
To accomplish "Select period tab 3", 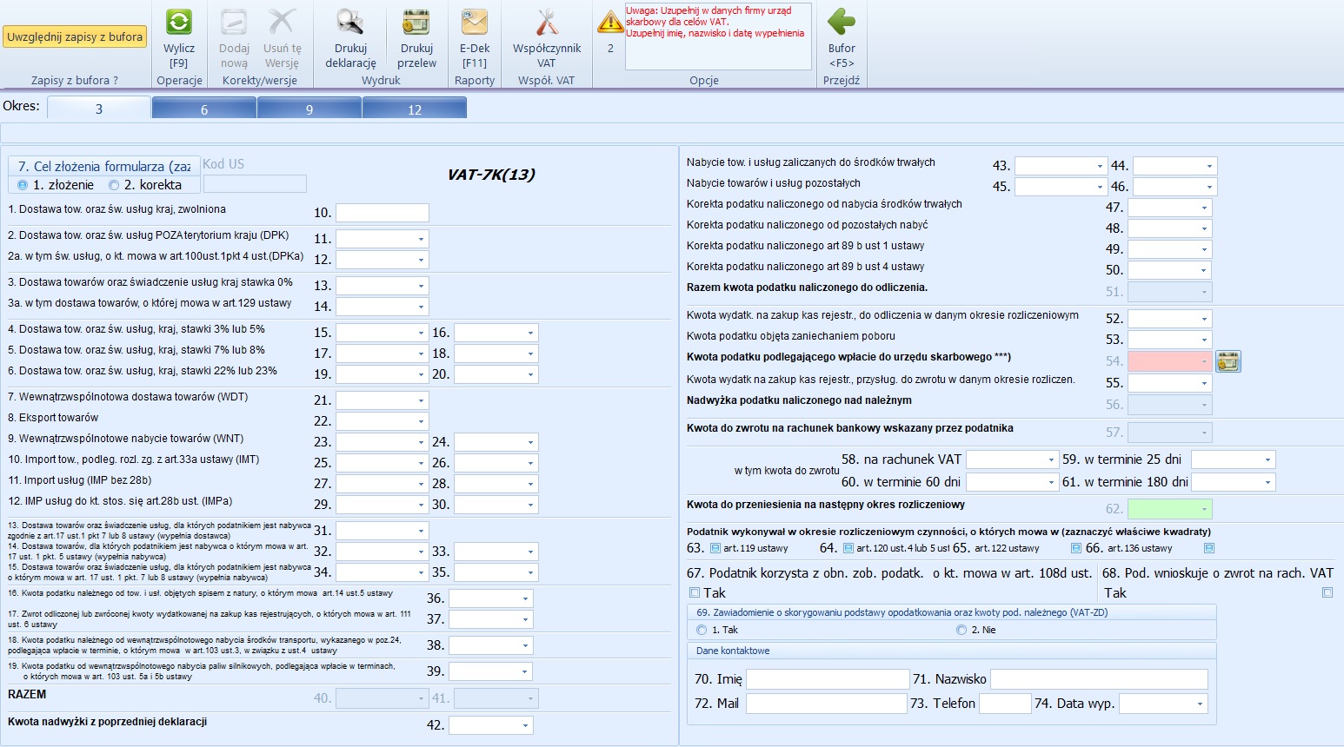I will click(x=99, y=109).
